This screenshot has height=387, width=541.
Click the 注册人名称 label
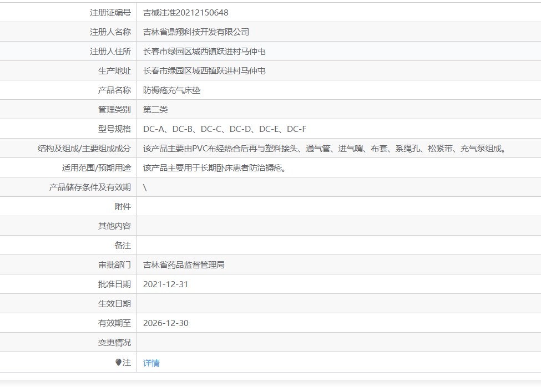pos(110,32)
